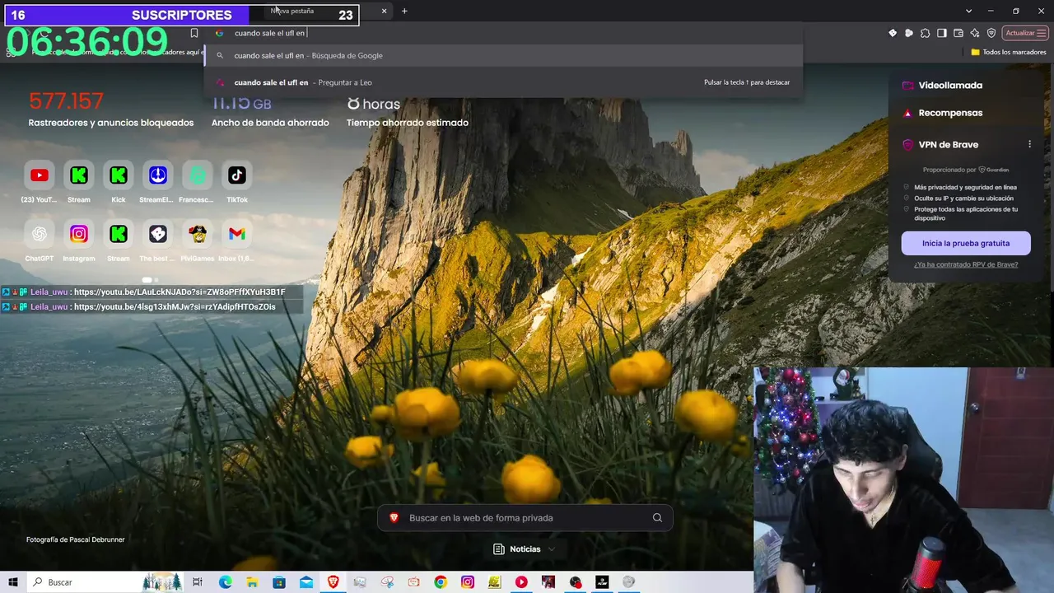Viewport: 1054px width, 593px height.
Task: Open Brave VPN three-dot options menu
Action: 1029,144
